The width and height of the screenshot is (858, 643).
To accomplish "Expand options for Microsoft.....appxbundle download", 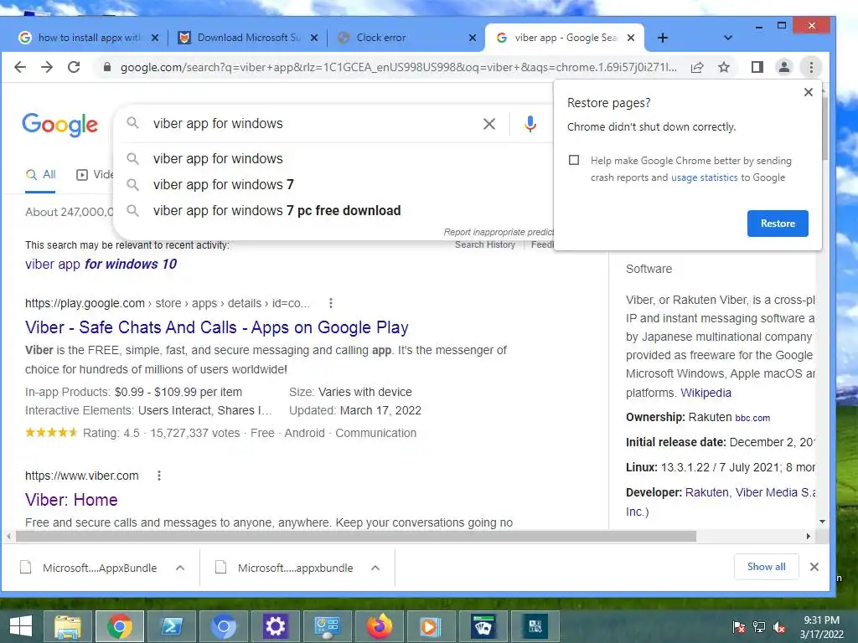I will coord(375,568).
